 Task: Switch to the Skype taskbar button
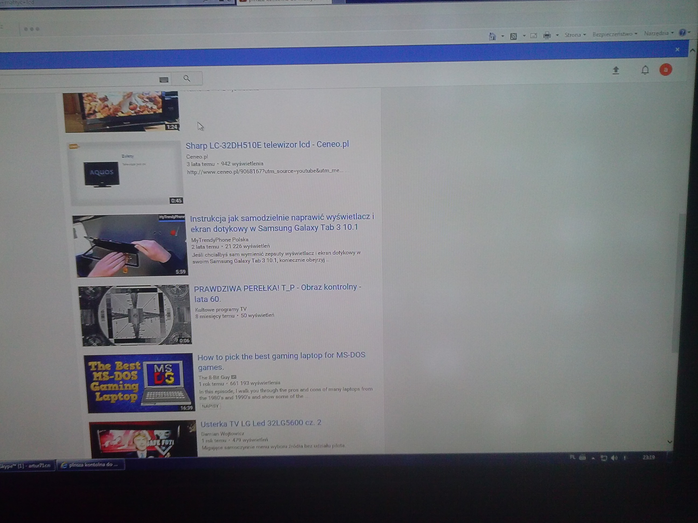point(27,466)
